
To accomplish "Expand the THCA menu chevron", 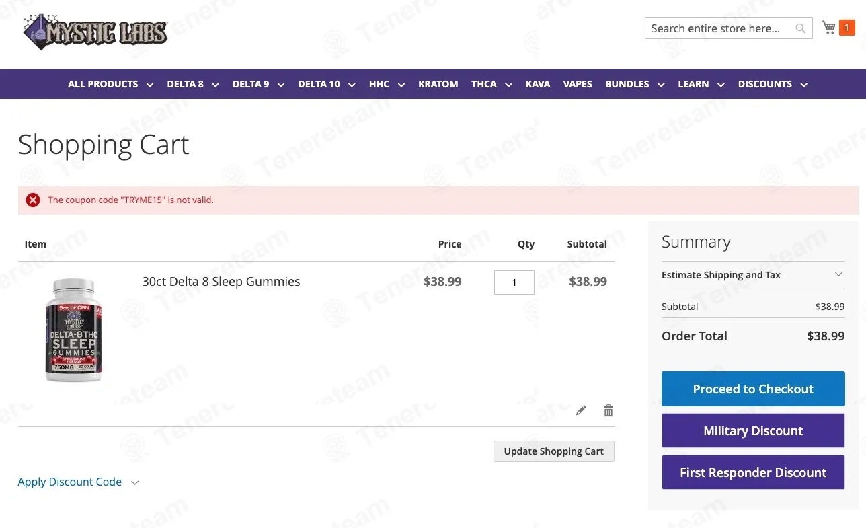I will click(x=509, y=85).
